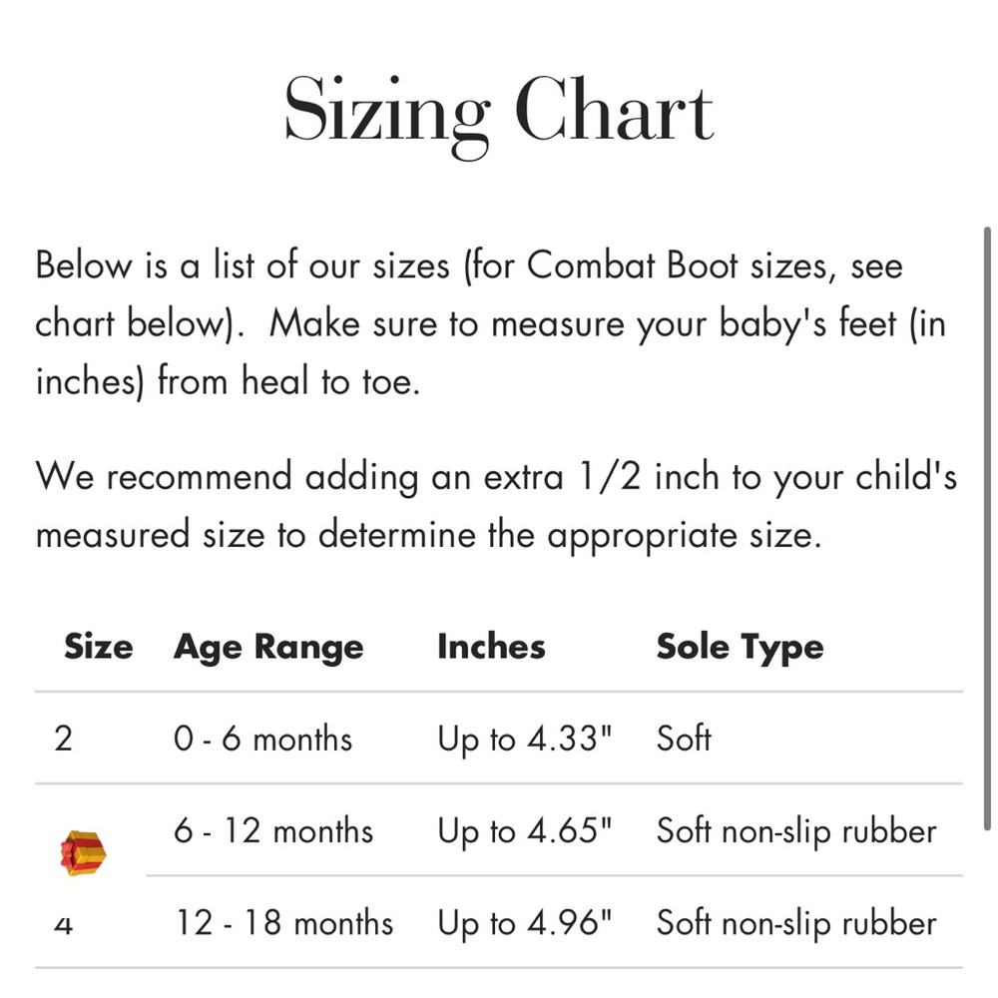Click the Sizing Chart heading
Image resolution: width=998 pixels, height=998 pixels.
498,114
